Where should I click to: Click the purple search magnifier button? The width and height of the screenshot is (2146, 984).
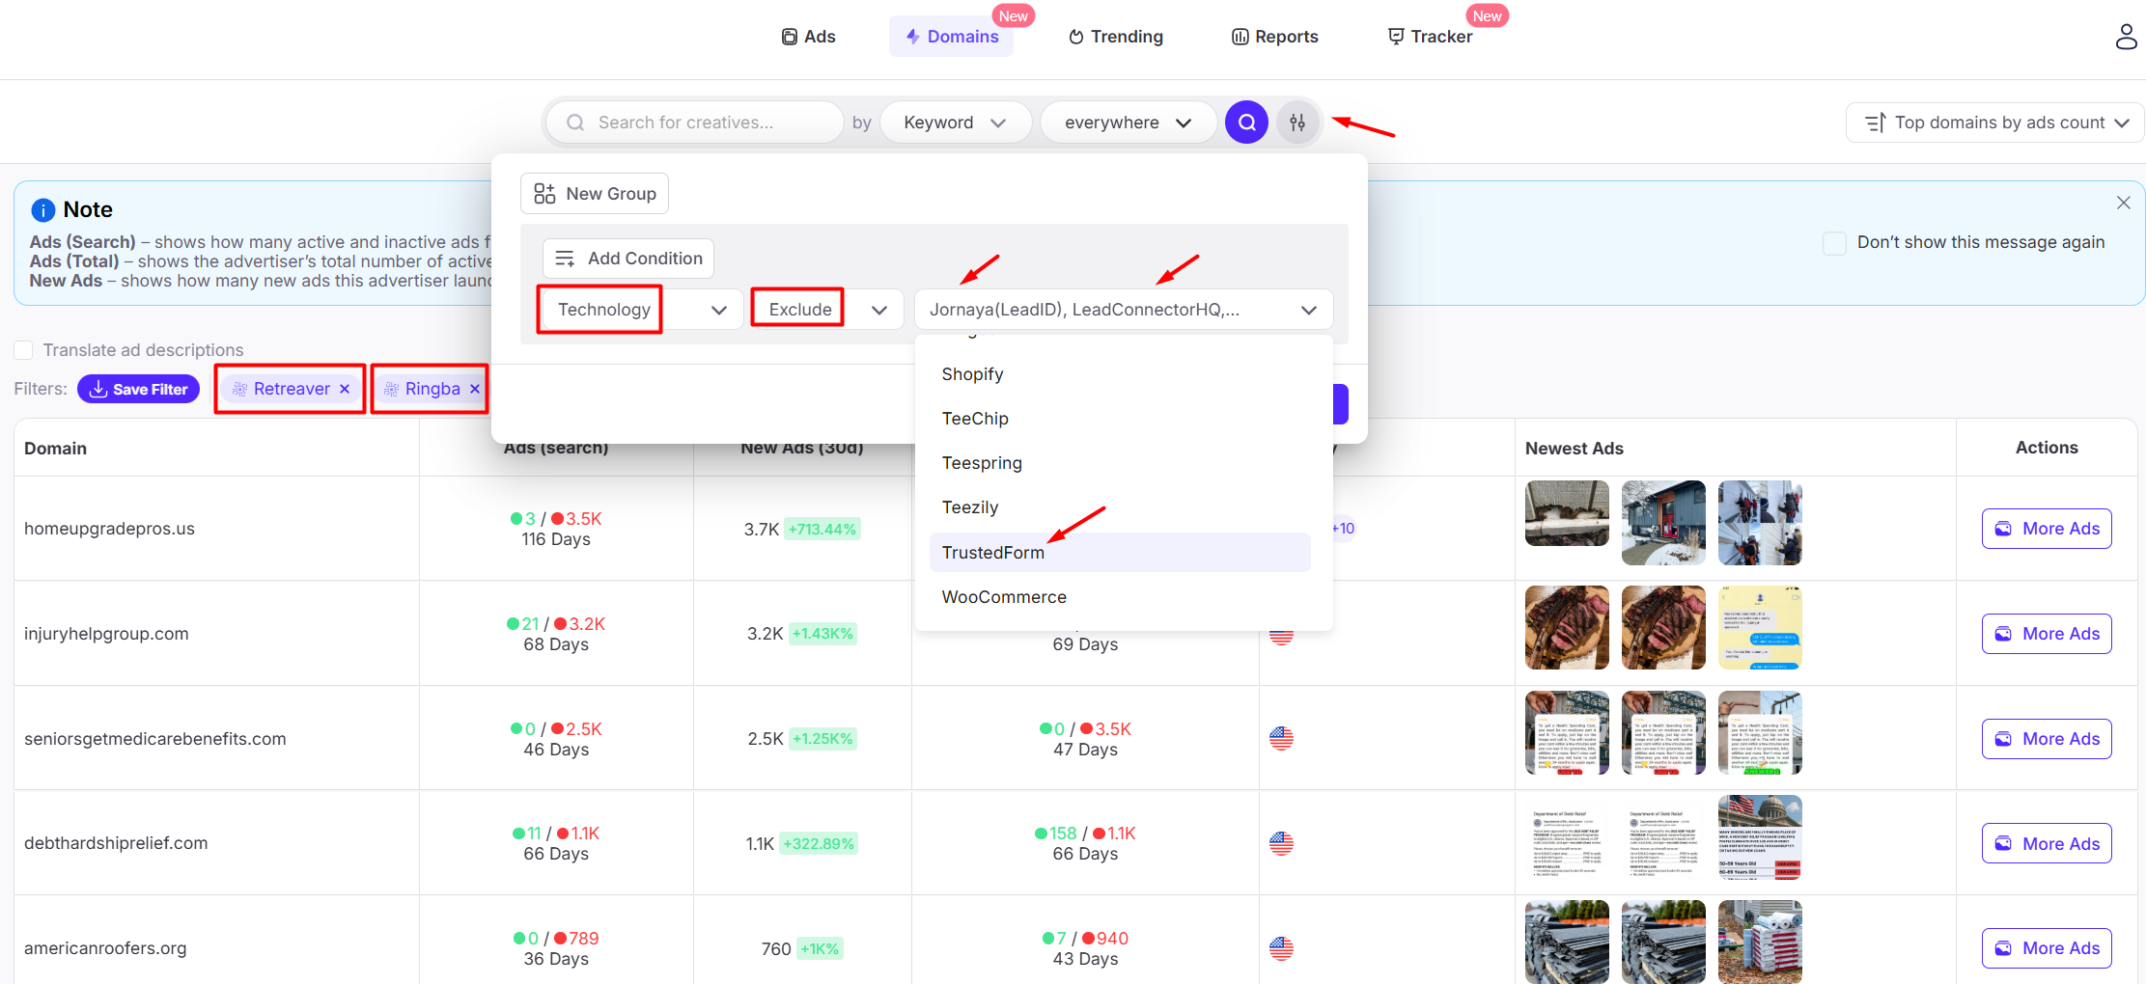click(1246, 123)
